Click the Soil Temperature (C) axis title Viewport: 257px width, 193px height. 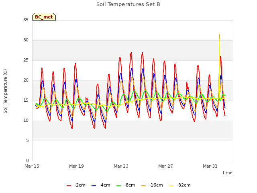pos(5,91)
